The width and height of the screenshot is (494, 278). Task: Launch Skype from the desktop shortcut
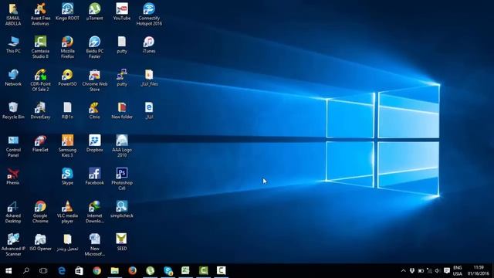(67, 177)
